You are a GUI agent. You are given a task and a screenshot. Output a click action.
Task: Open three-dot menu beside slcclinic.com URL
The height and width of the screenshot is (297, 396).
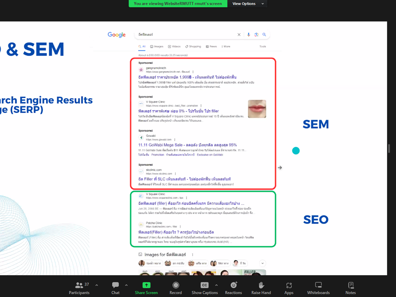175,174
